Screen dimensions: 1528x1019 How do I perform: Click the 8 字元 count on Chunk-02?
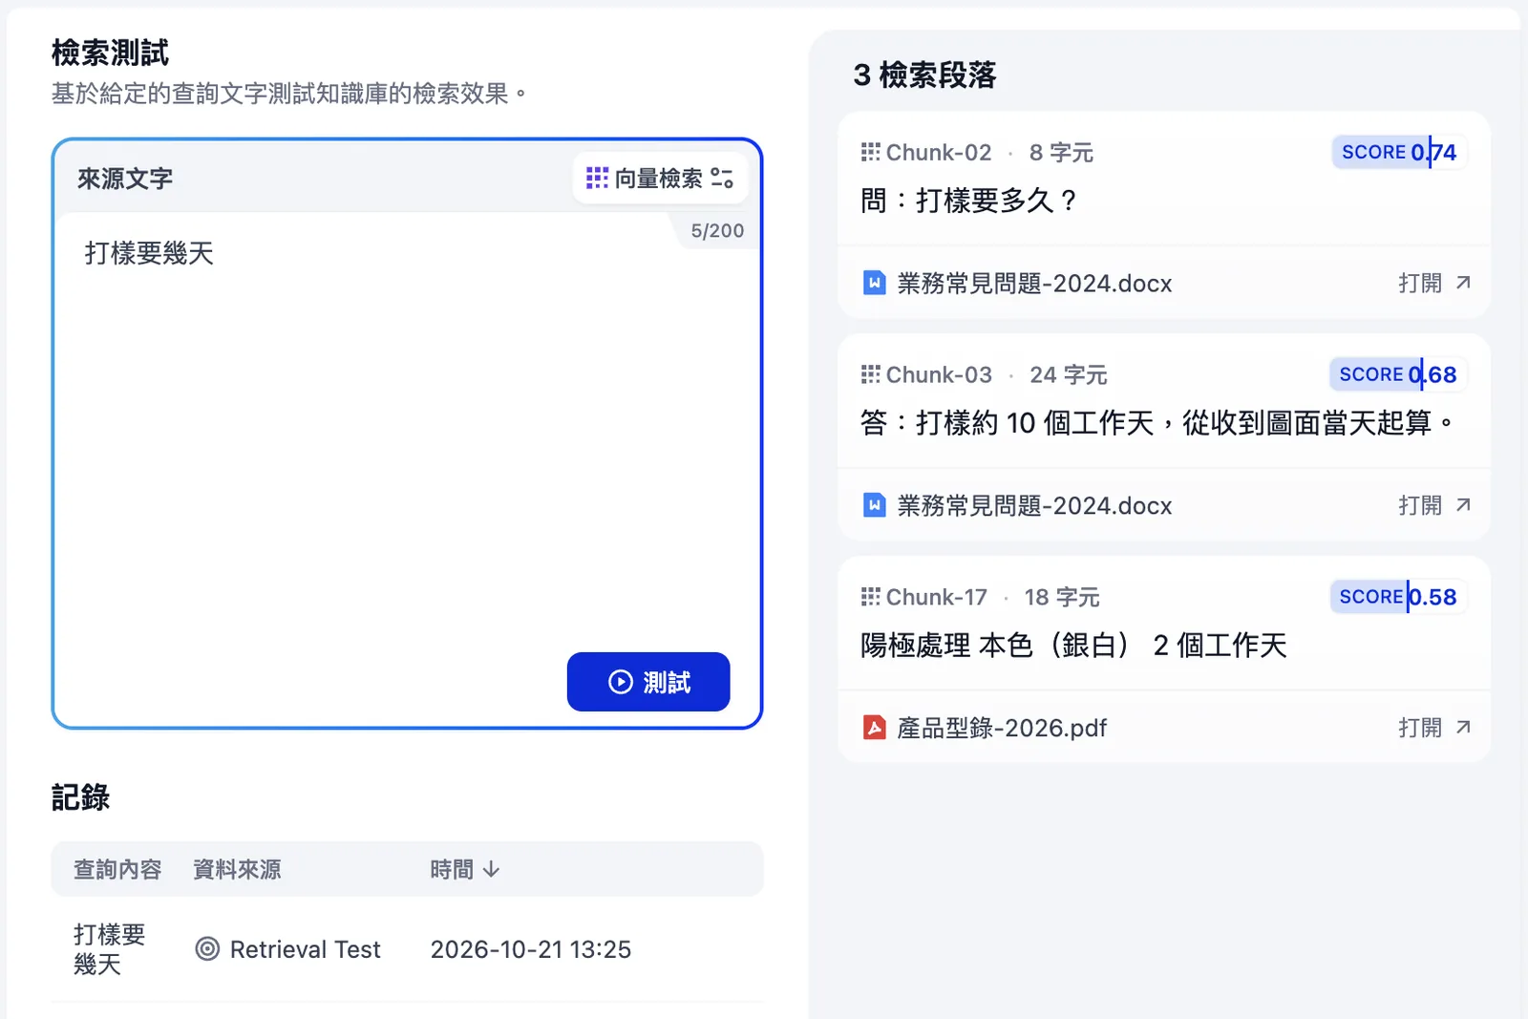[1061, 152]
